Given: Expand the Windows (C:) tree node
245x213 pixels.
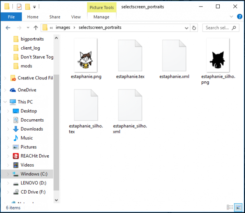Looking at the screenshot, I should point(8,174).
